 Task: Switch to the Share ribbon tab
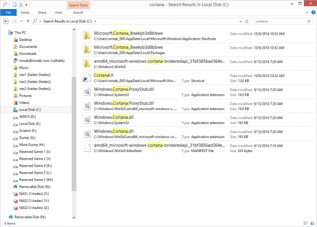[42, 13]
